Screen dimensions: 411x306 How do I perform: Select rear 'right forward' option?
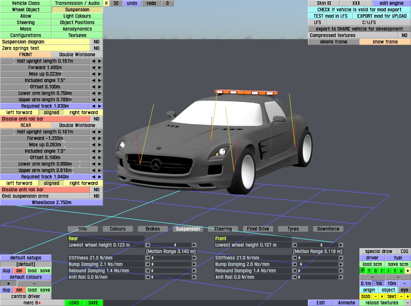coord(84,183)
